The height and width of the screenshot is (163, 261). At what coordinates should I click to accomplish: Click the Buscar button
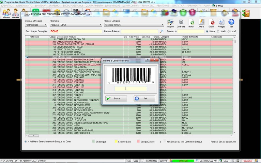pos(116,98)
